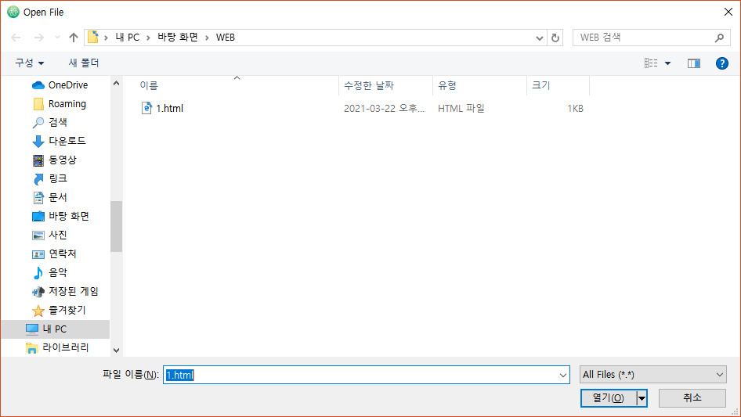Go back with the left arrow

(16, 38)
